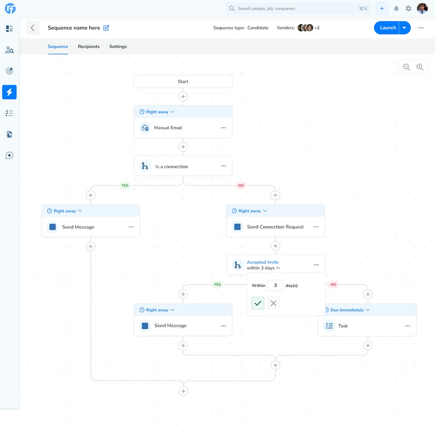This screenshot has width=435, height=438.
Task: Select the Start node
Action: point(183,81)
